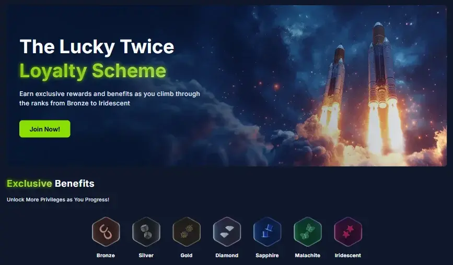Click the Malachite tier label
This screenshot has height=265, width=453.
click(307, 256)
